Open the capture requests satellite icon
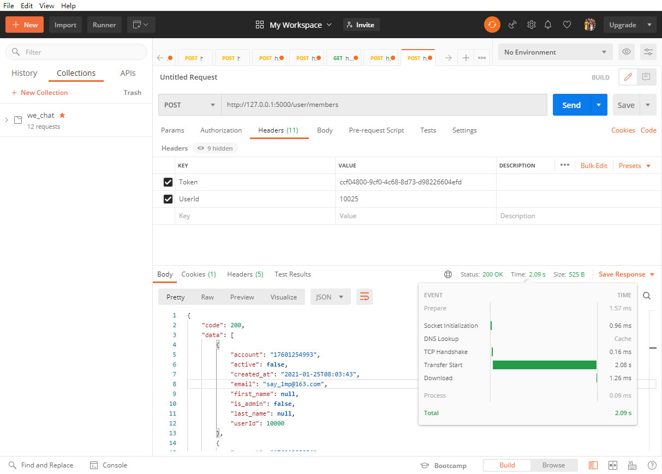Screen dimensions: 662x474 [512, 25]
